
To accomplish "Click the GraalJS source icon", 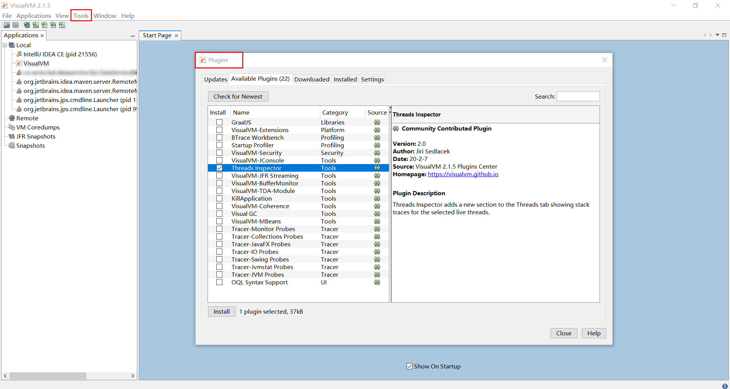I will pos(377,122).
